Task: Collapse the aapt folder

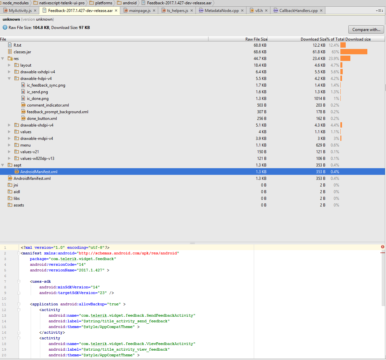Action: click(x=3, y=165)
